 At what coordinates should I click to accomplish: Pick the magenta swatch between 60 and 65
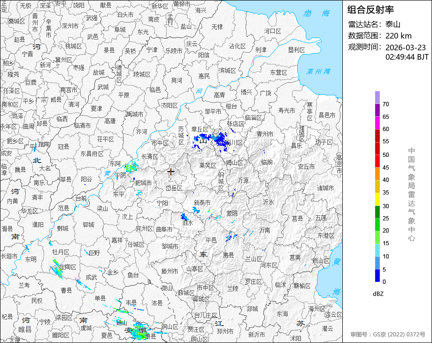tap(378, 123)
